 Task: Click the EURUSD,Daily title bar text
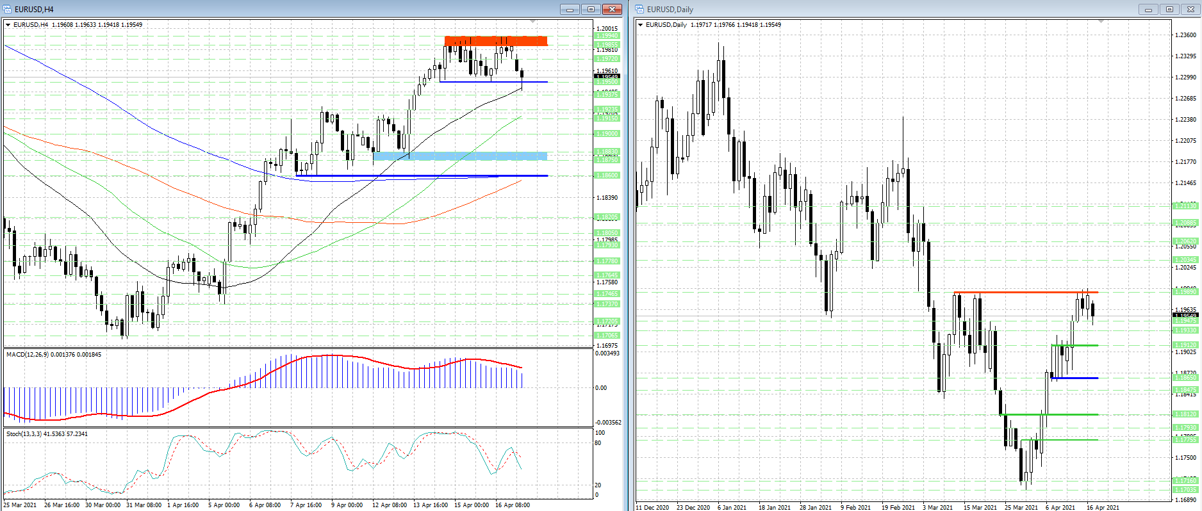pos(670,10)
